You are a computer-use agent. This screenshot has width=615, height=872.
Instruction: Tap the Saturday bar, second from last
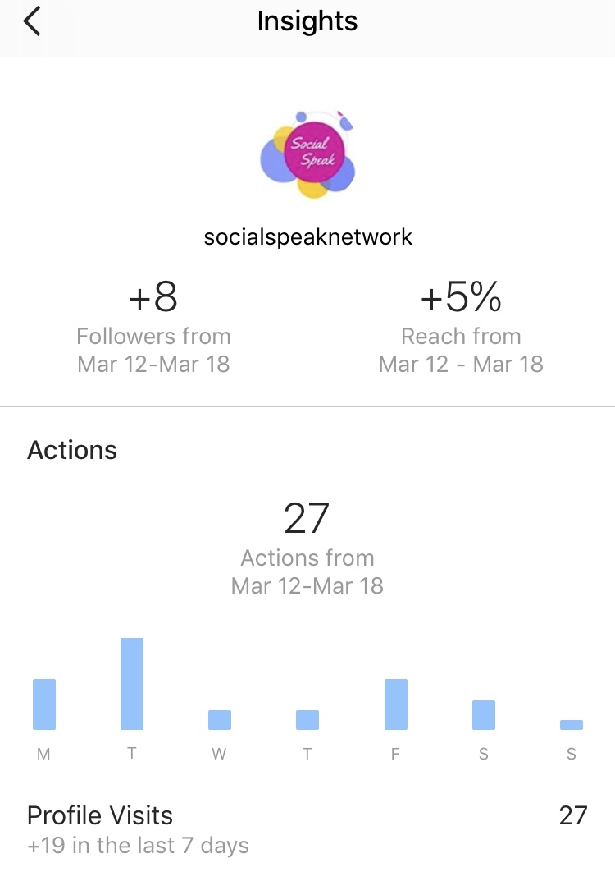click(484, 715)
